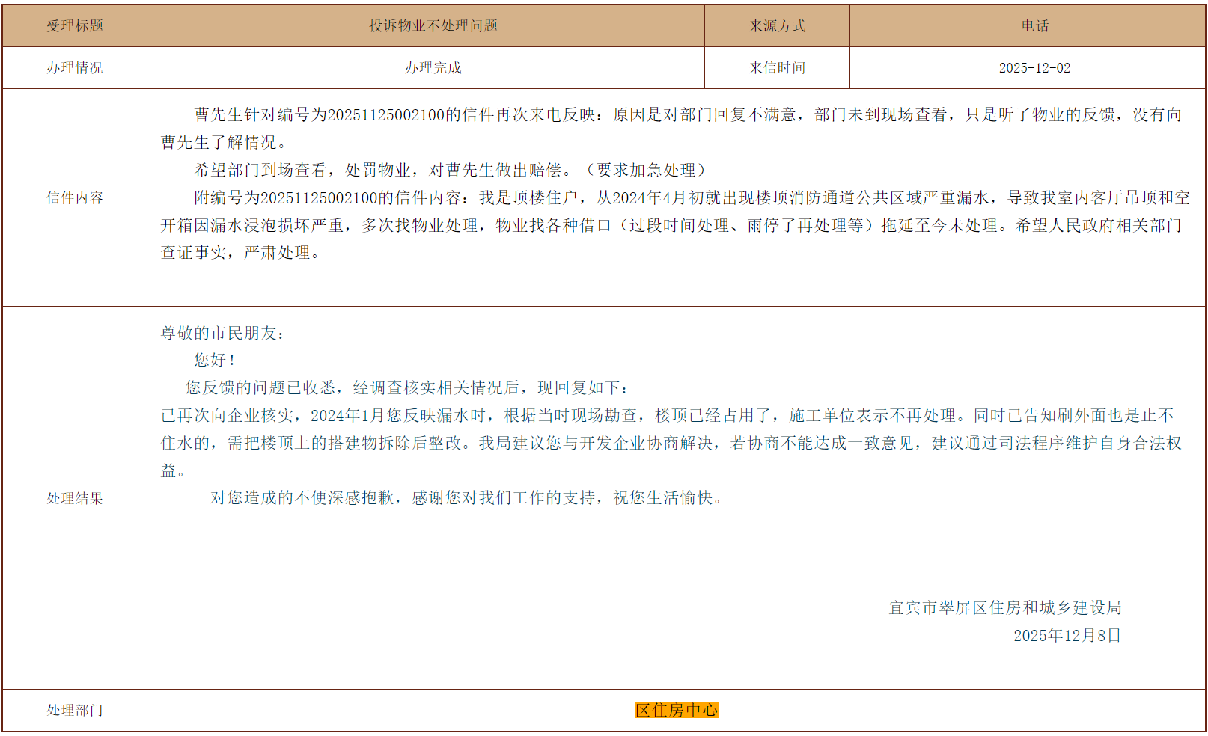This screenshot has width=1208, height=736.
Task: Click the date 2025-12-02
Action: coord(1034,68)
